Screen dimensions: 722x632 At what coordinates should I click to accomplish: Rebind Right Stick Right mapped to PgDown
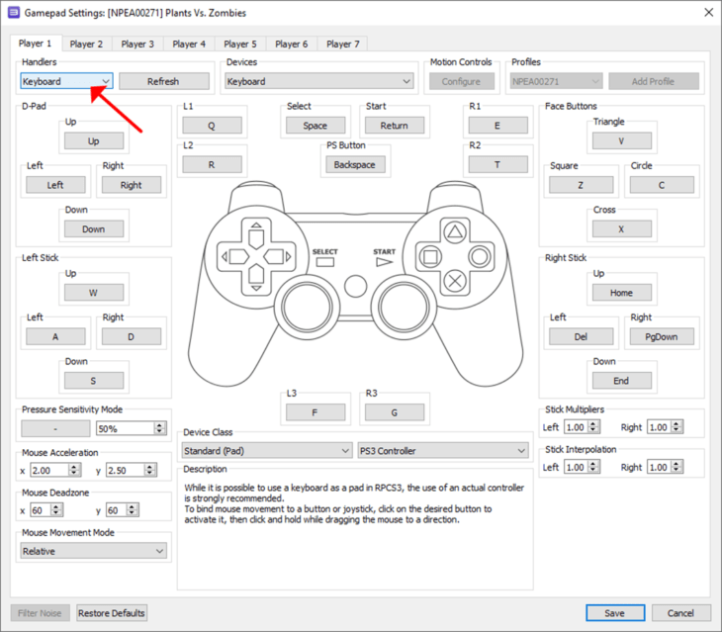tap(662, 336)
